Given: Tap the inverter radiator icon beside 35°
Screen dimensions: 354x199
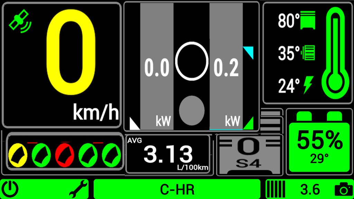Looking at the screenshot, I should coord(308,53).
